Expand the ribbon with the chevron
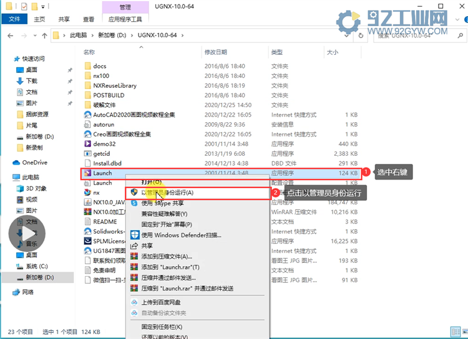Image resolution: width=468 pixels, height=339 pixels. click(457, 20)
